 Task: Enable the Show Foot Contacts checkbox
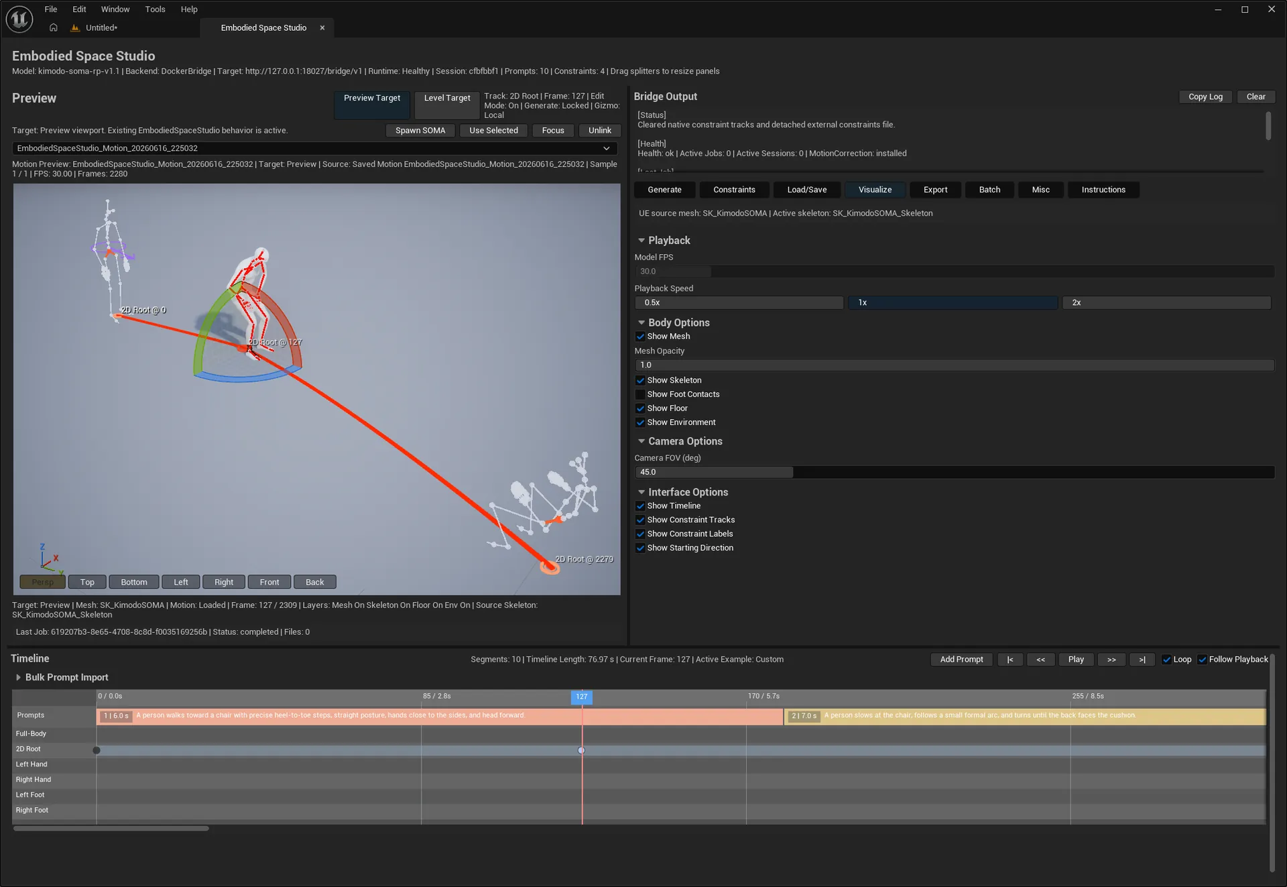click(640, 394)
